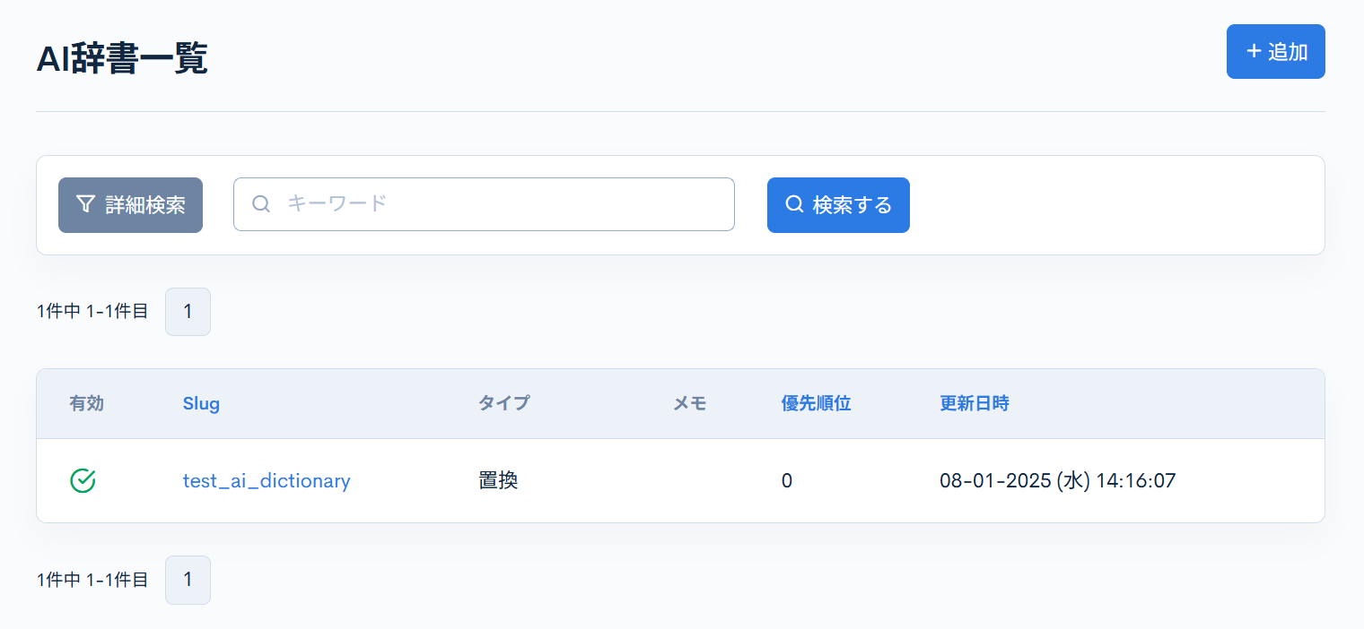Image resolution: width=1364 pixels, height=629 pixels.
Task: Click inside the キーワード input field
Action: [x=485, y=204]
